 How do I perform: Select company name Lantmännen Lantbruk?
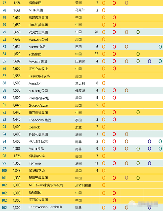45,207
